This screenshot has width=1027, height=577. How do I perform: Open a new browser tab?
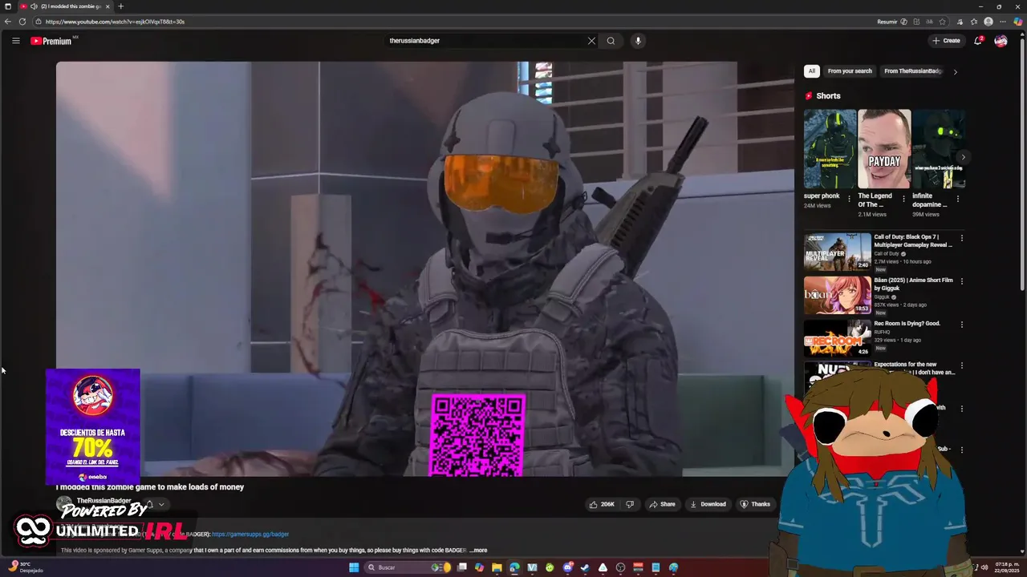coord(121,6)
